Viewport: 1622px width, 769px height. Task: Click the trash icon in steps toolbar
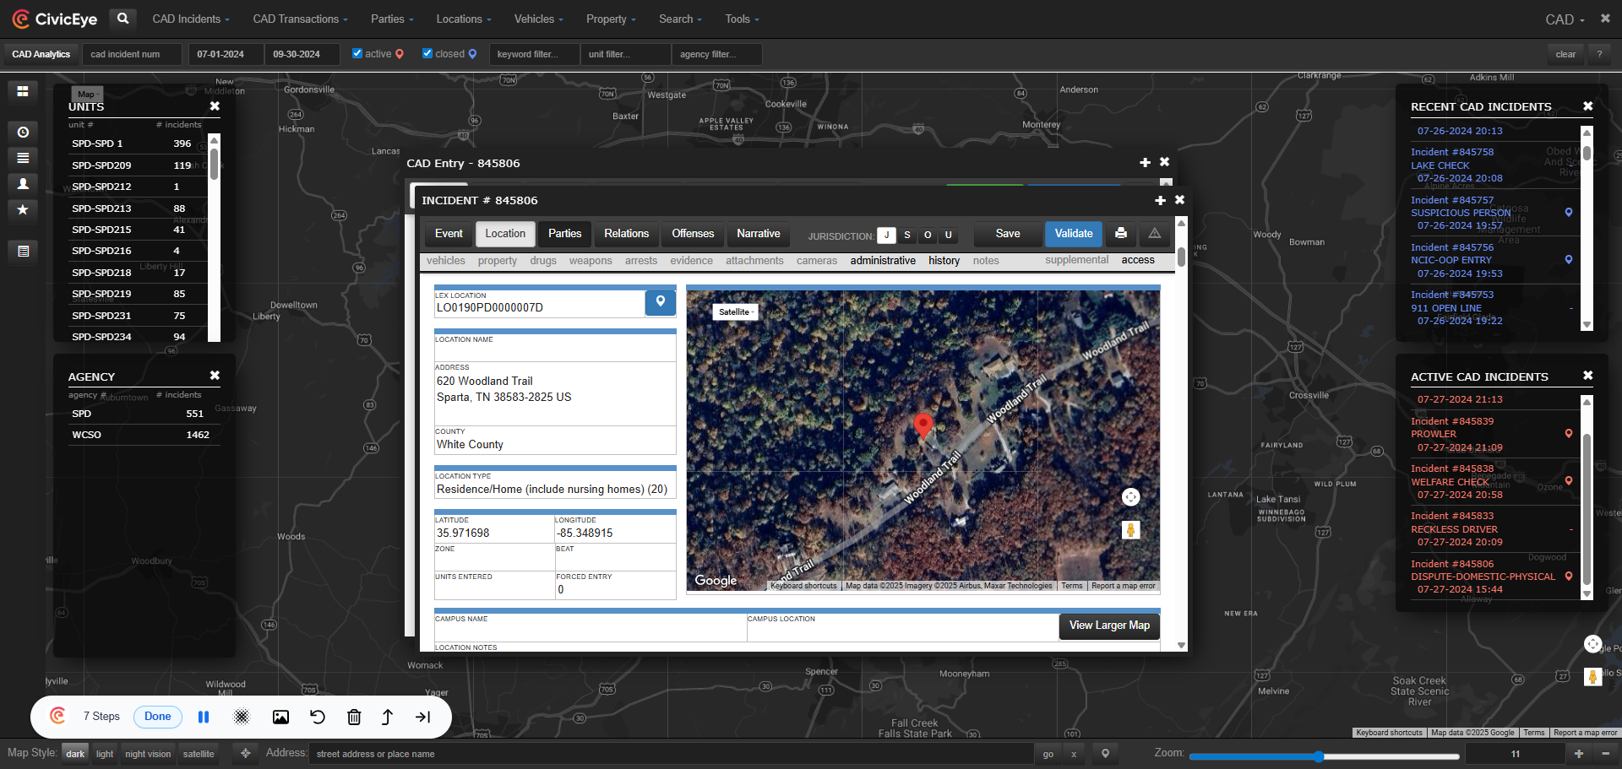354,717
